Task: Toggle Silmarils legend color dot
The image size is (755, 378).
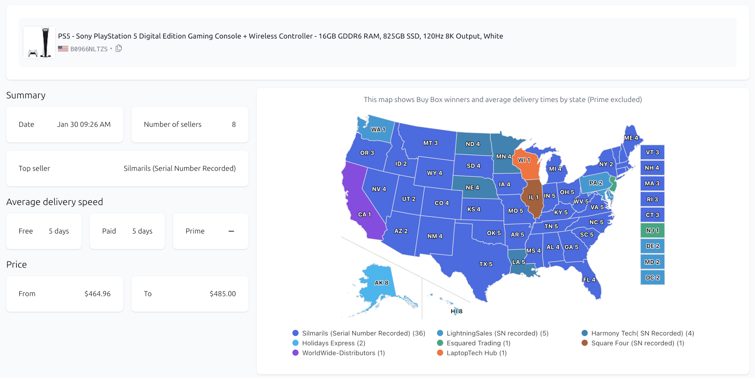Action: click(295, 333)
